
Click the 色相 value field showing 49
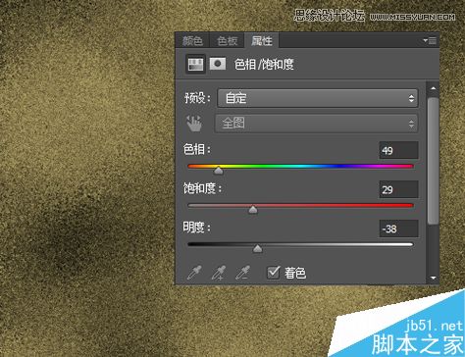pyautogui.click(x=398, y=150)
